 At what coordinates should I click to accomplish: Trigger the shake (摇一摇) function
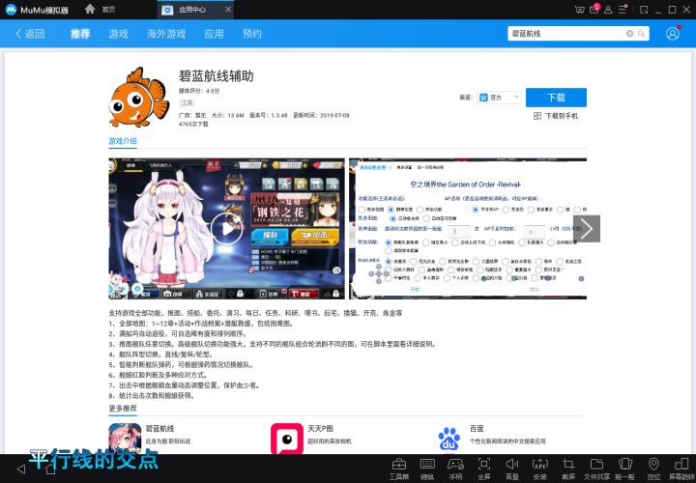point(625,469)
